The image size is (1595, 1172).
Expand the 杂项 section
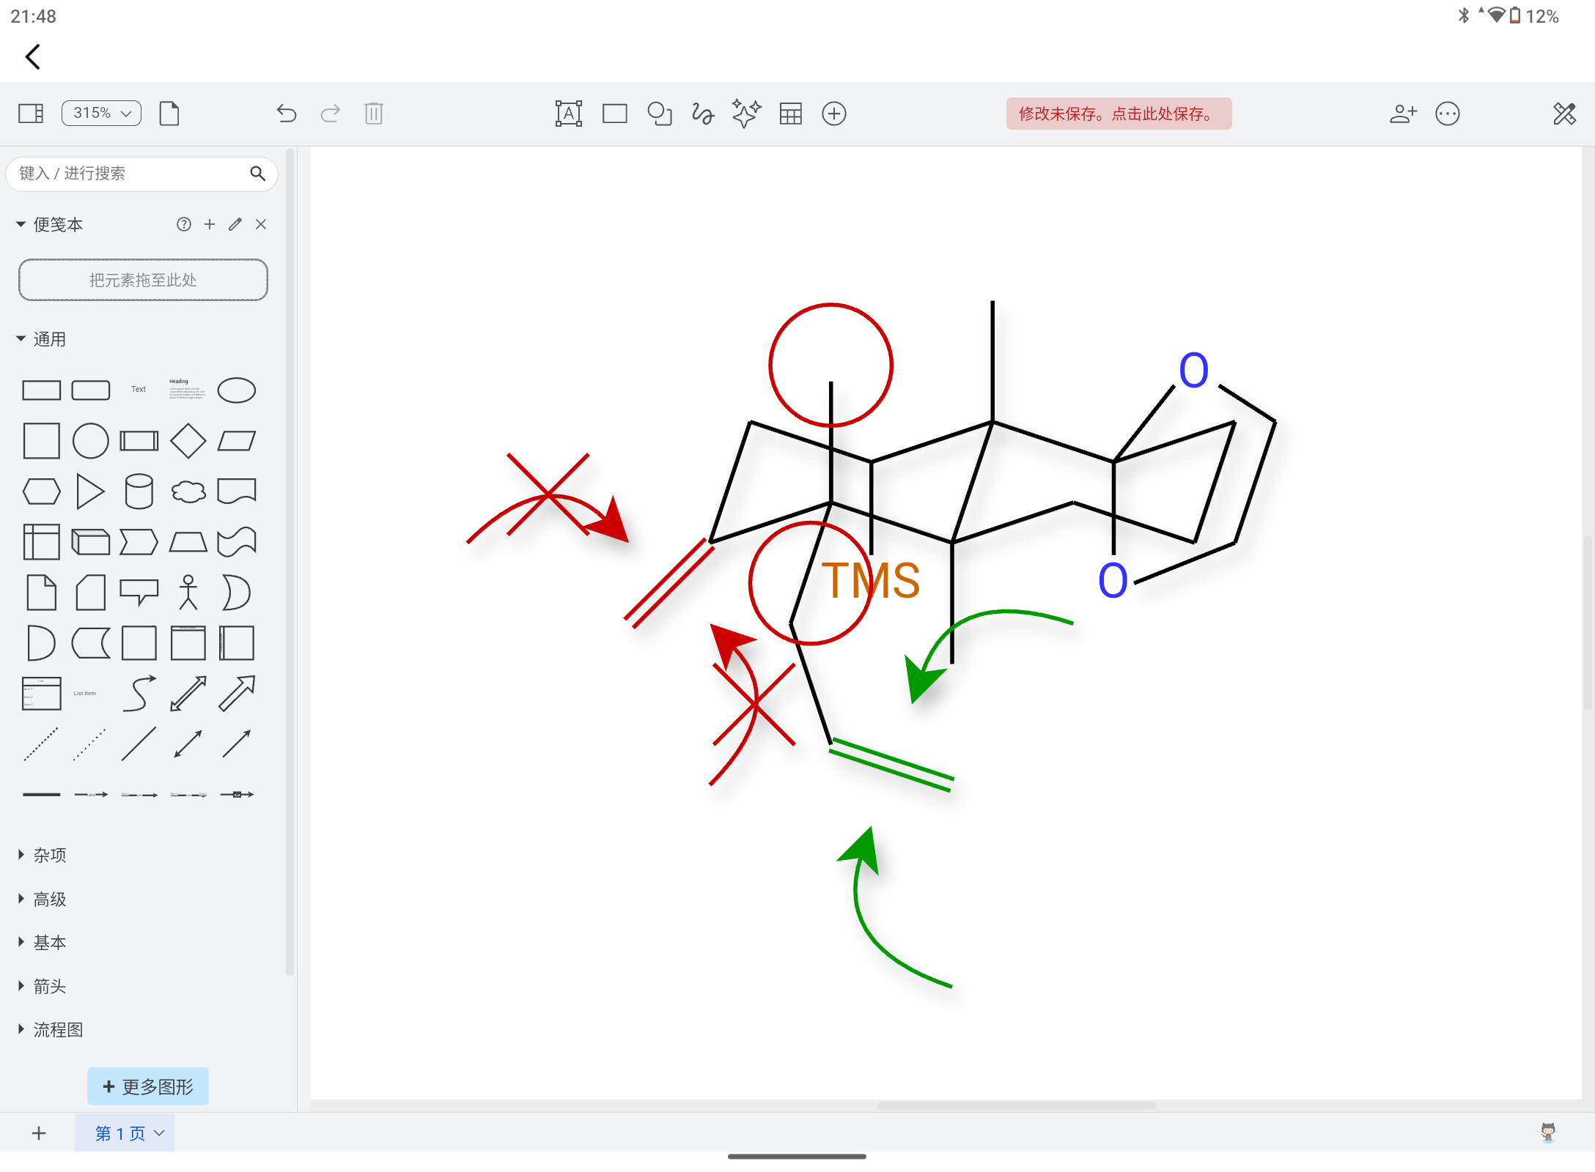[x=41, y=855]
